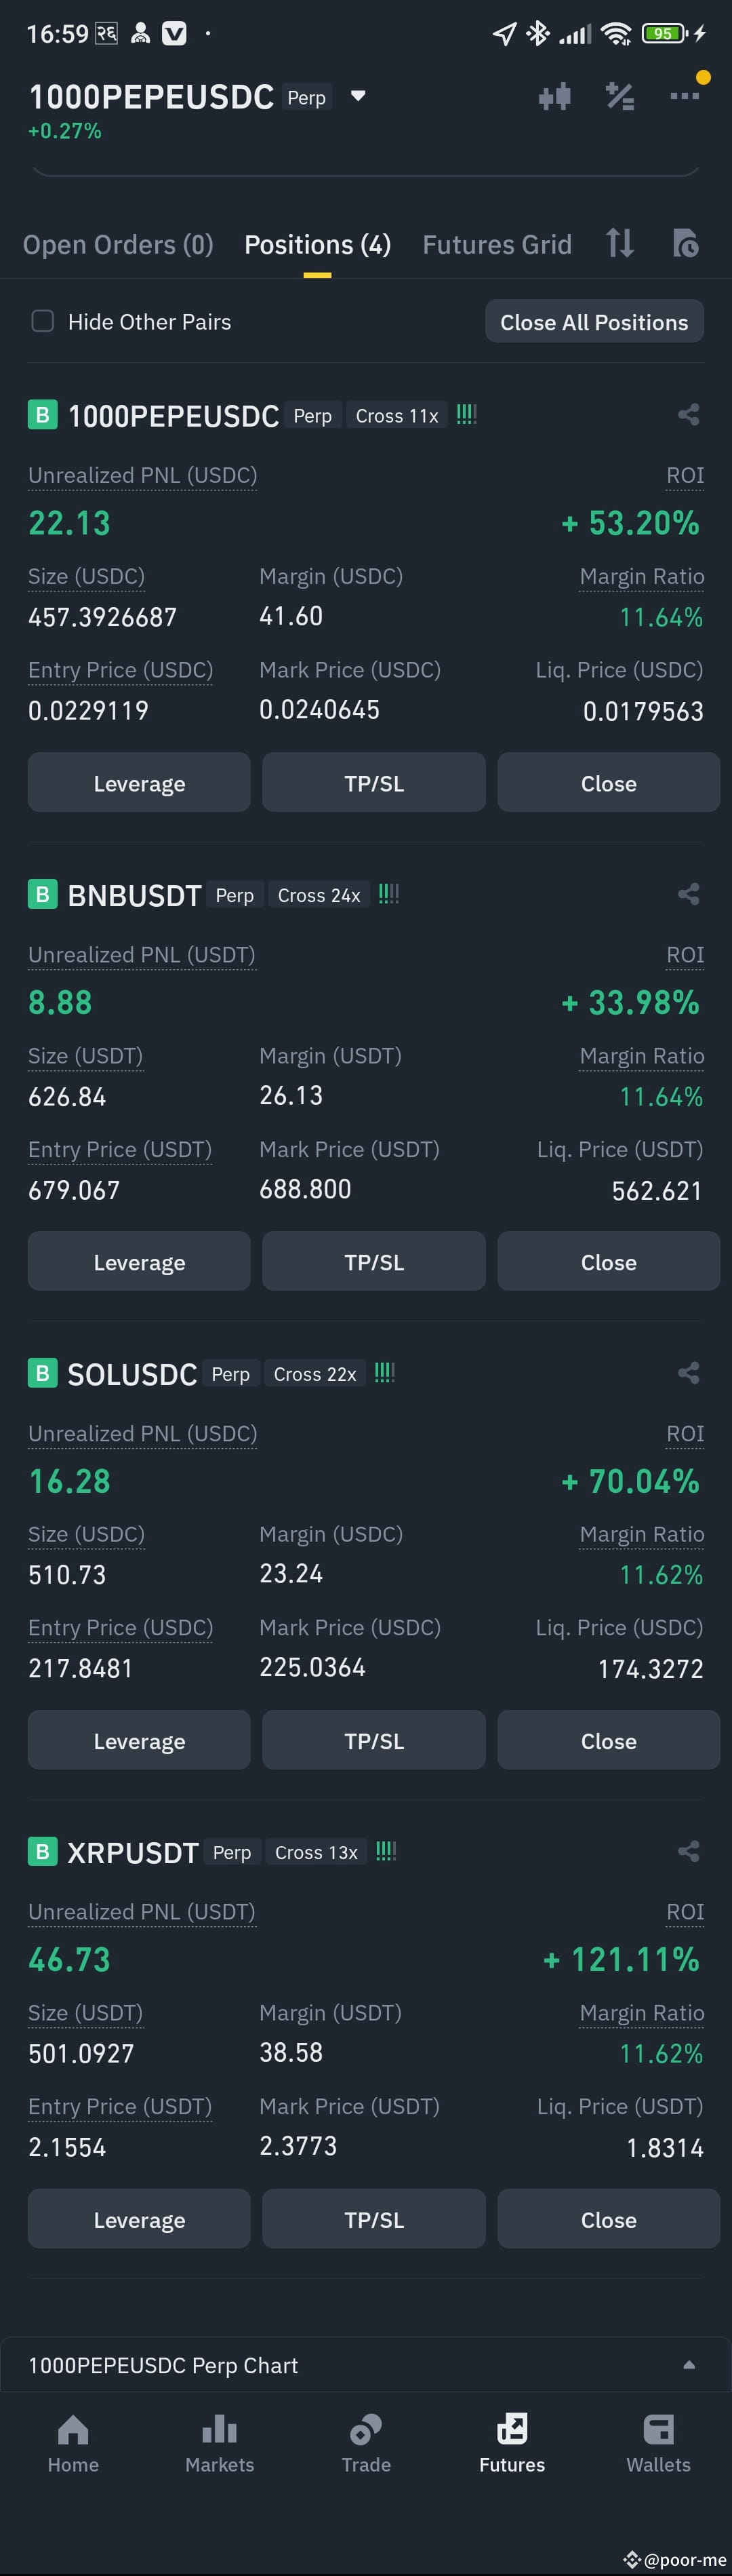Viewport: 732px width, 2576px height.
Task: Open Cross 24x selector on BNBUSDT
Action: point(319,895)
